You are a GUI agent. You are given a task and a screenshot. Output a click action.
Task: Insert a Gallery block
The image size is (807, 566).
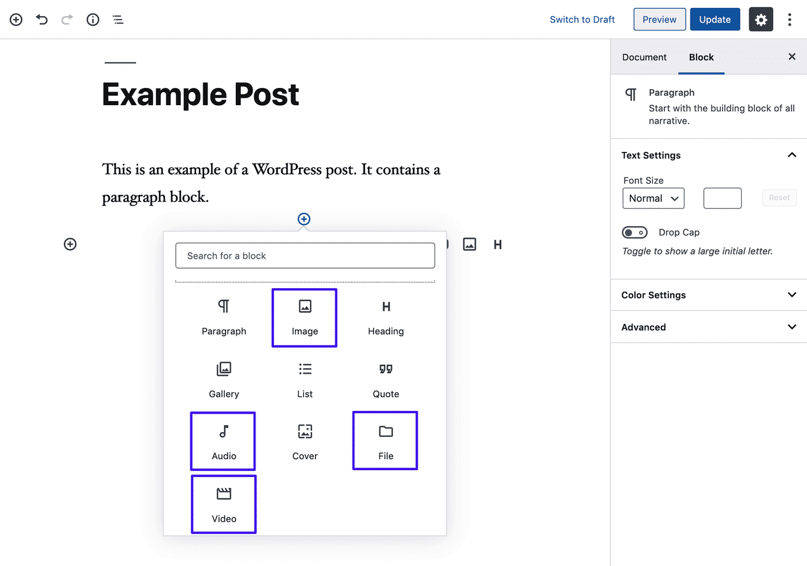tap(223, 379)
